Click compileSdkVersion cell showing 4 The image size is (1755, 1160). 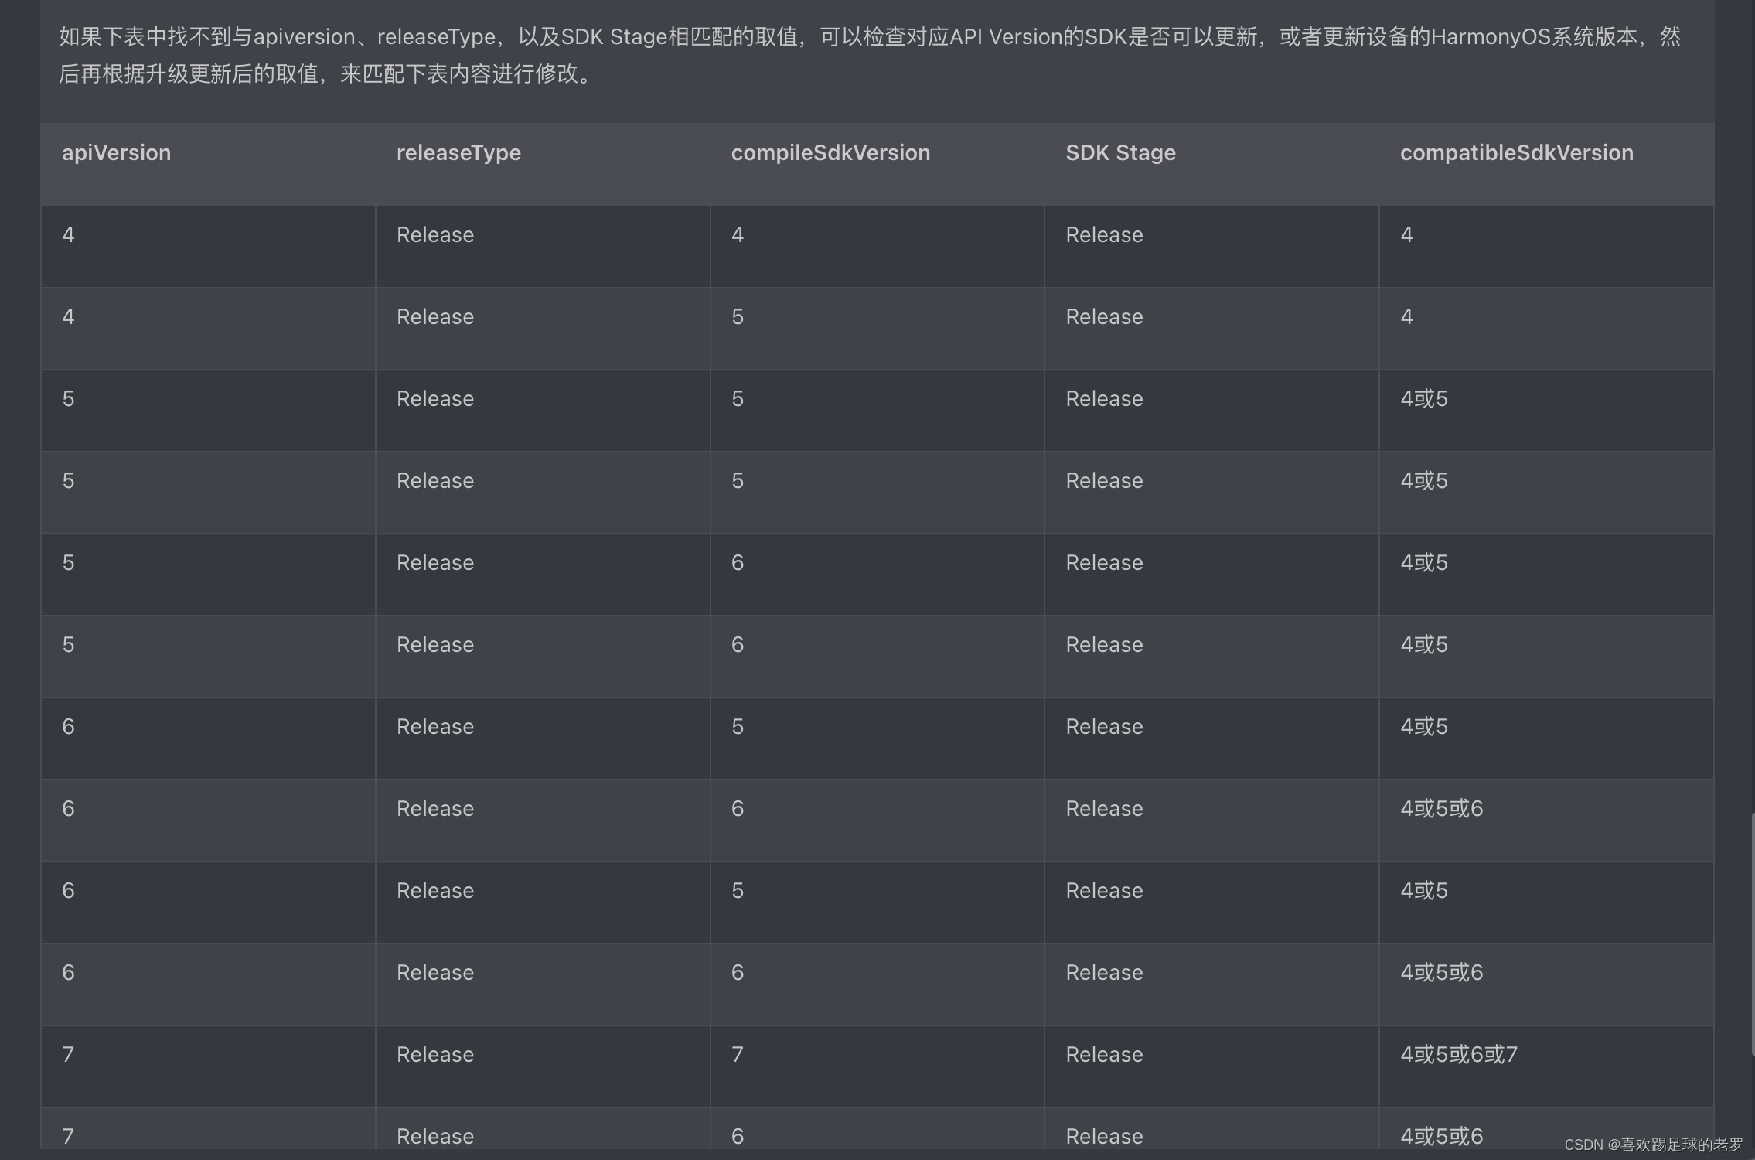[x=877, y=247]
